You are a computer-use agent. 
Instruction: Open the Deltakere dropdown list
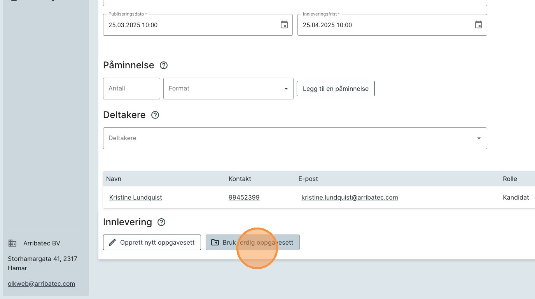click(295, 138)
